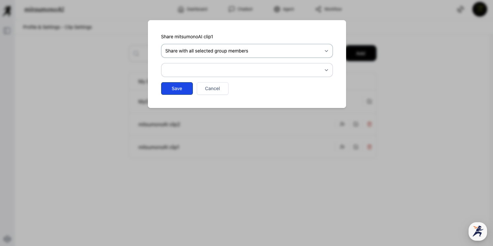Image resolution: width=493 pixels, height=246 pixels.
Task: Cancel the share clip dialog
Action: pos(212,88)
